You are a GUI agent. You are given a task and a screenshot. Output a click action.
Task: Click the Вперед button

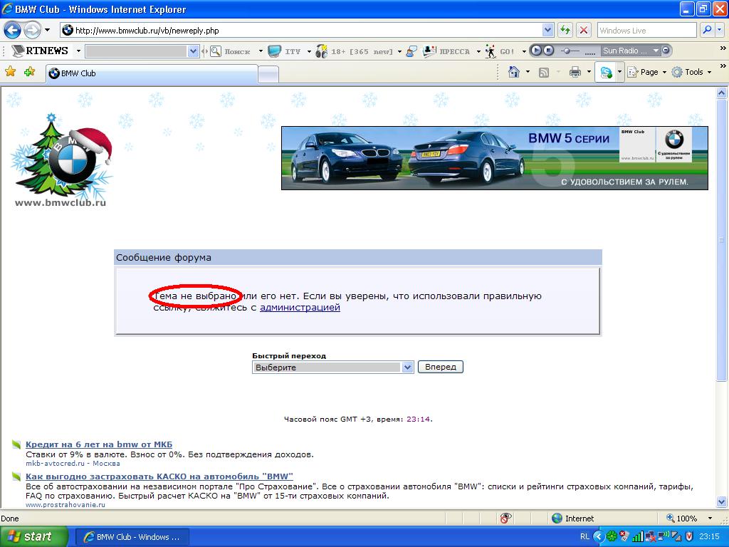[x=440, y=367]
